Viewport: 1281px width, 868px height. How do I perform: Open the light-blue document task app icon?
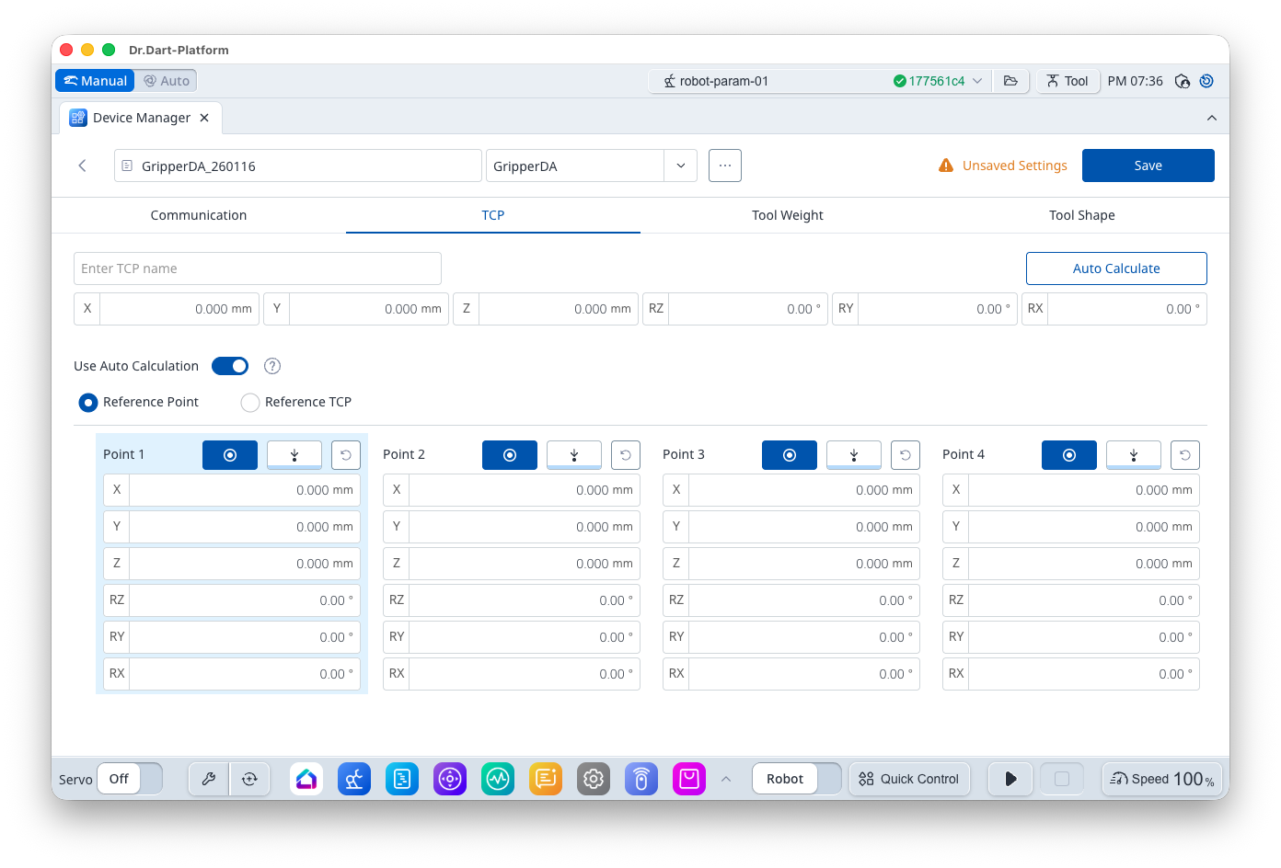(402, 779)
